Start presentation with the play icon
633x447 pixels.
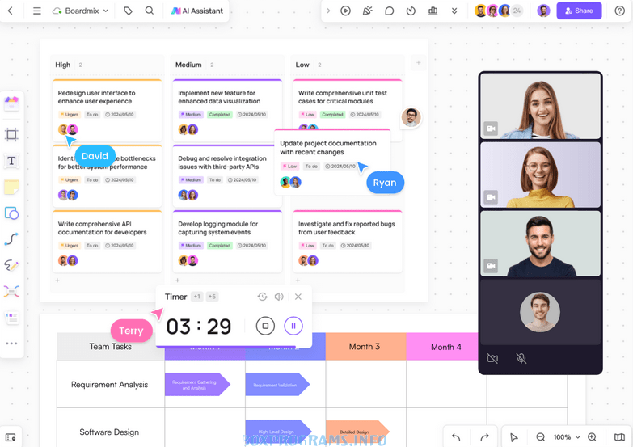(x=345, y=11)
